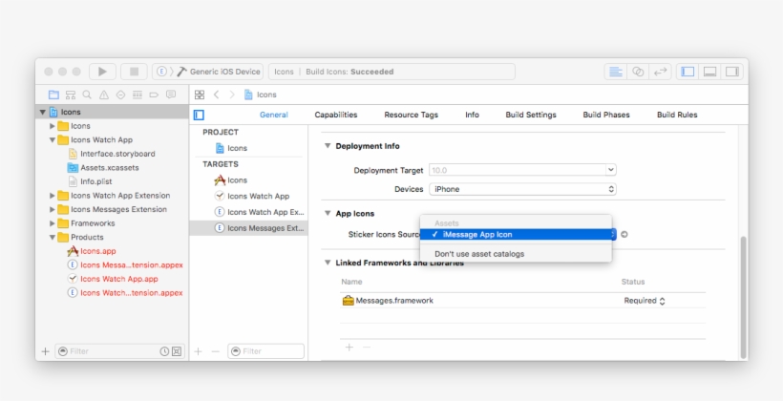The width and height of the screenshot is (783, 401).
Task: Stop the running task with Stop button
Action: tap(134, 72)
